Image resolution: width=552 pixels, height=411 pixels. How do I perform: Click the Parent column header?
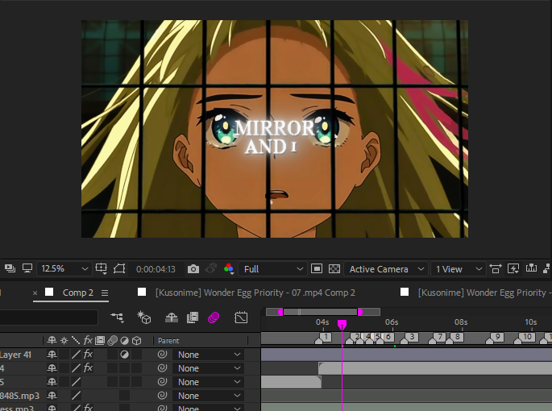(168, 341)
